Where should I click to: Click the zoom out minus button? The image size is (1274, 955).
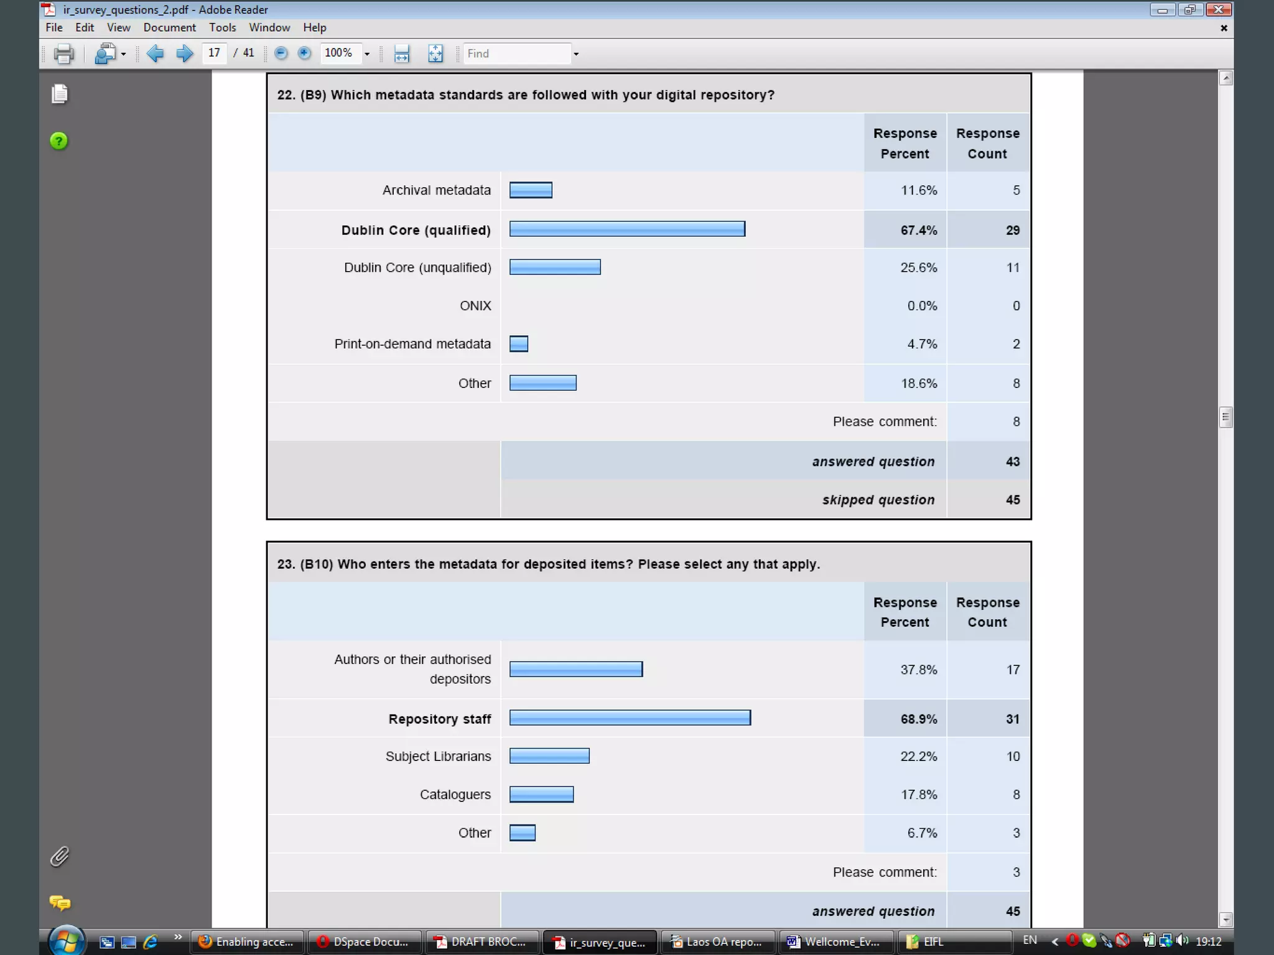point(281,53)
